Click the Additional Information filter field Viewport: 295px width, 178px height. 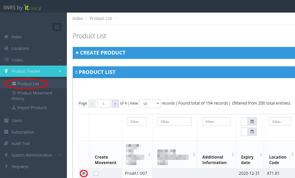(x=216, y=122)
